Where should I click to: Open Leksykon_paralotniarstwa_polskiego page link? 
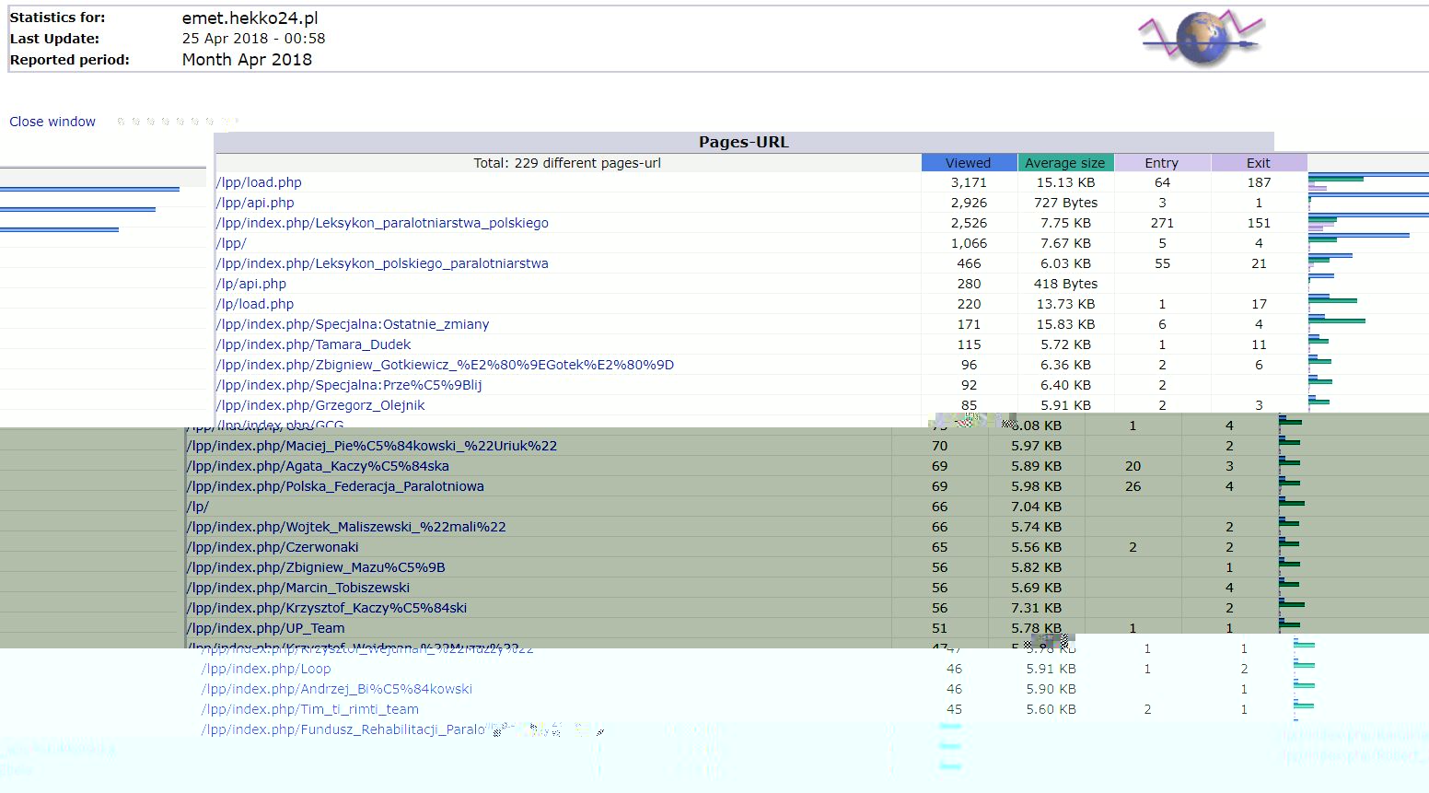(x=382, y=223)
